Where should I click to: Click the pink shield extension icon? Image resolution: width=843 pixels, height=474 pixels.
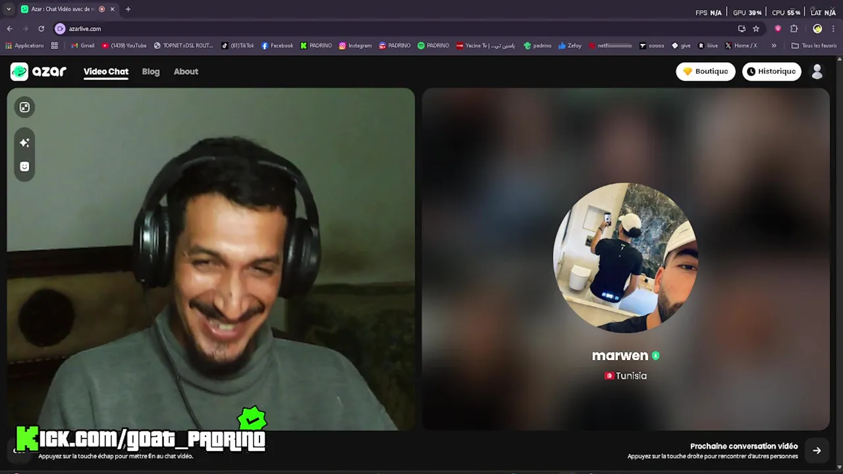point(778,28)
